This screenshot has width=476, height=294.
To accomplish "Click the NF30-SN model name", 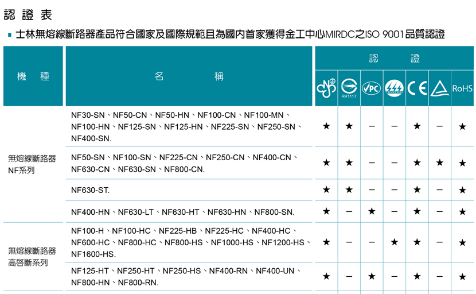I will tap(88, 115).
